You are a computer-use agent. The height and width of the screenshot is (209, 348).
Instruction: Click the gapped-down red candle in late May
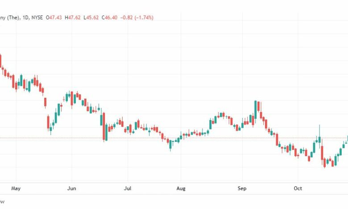click(x=48, y=122)
